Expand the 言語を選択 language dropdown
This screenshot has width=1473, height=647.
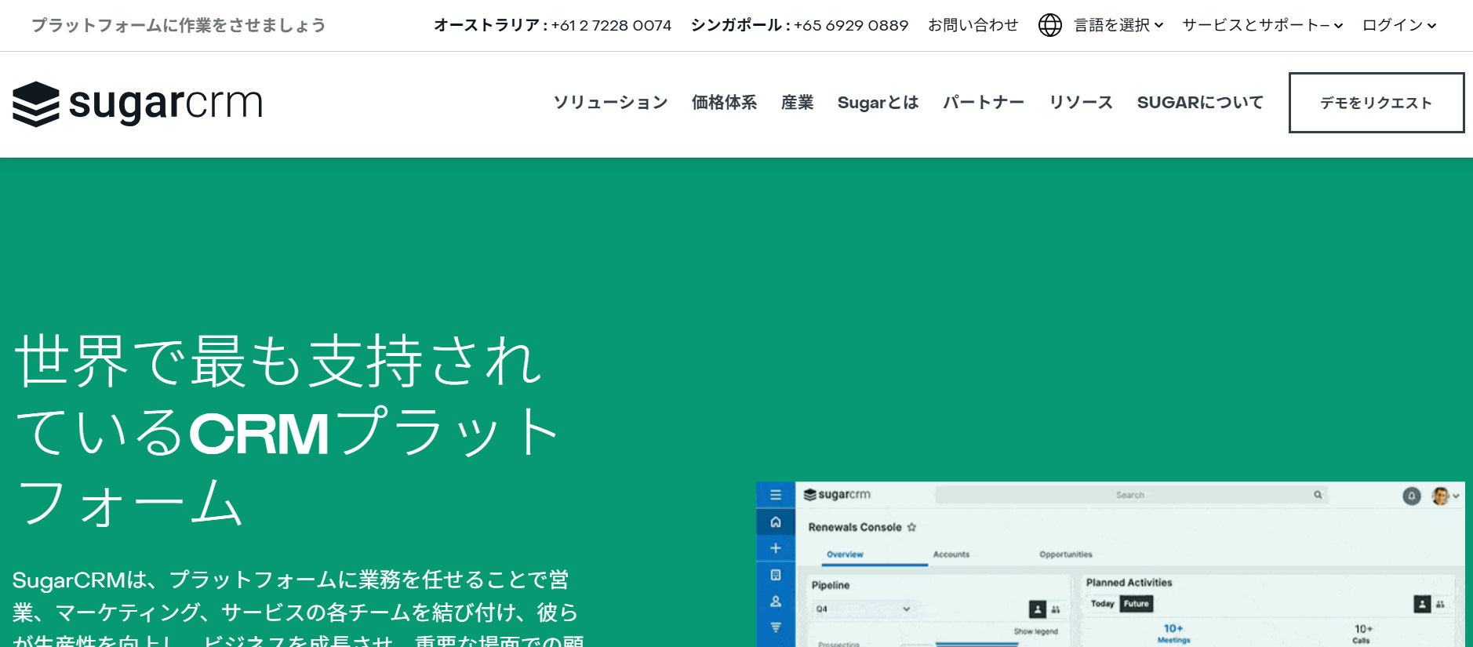point(1118,25)
